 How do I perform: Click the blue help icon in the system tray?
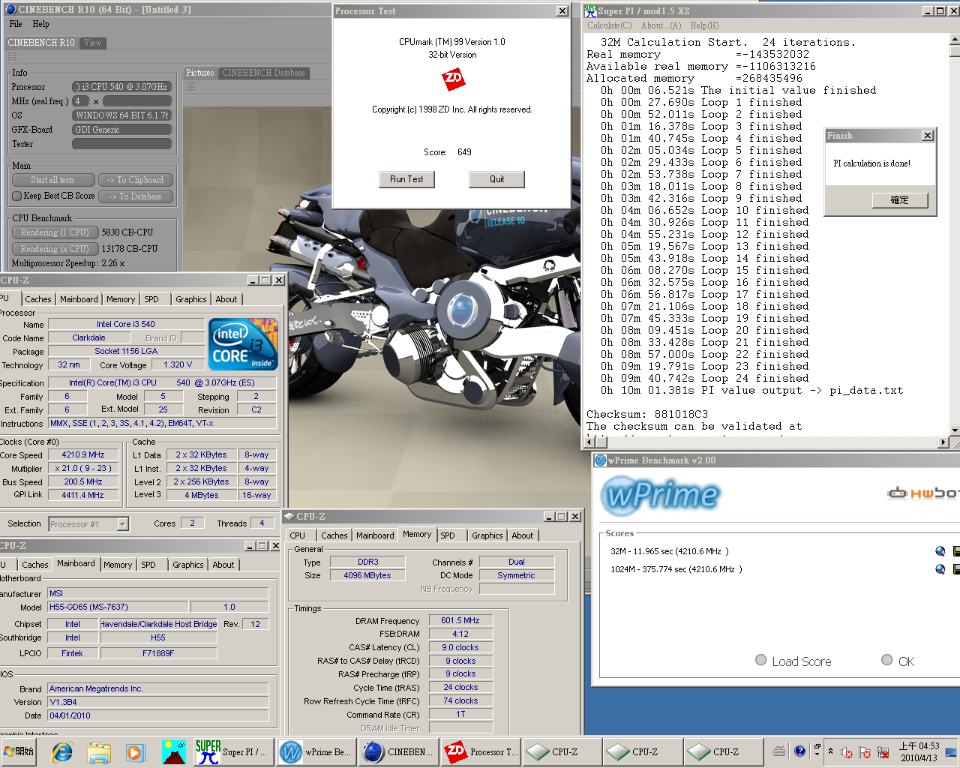pyautogui.click(x=799, y=751)
